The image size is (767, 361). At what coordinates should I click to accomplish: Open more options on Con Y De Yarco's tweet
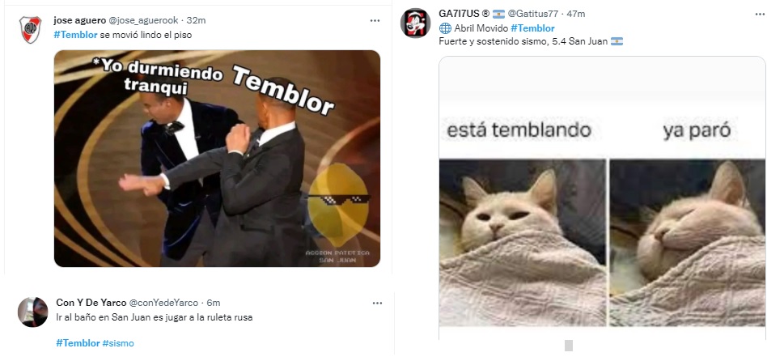click(x=377, y=304)
